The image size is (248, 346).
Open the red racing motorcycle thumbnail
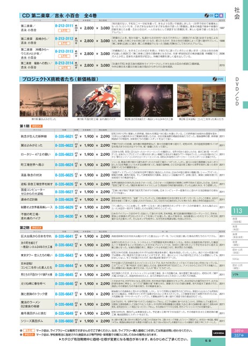point(96,100)
